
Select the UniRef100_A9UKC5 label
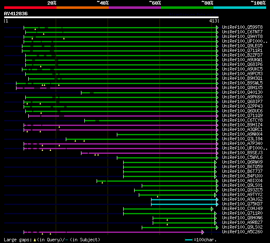pos(242,69)
